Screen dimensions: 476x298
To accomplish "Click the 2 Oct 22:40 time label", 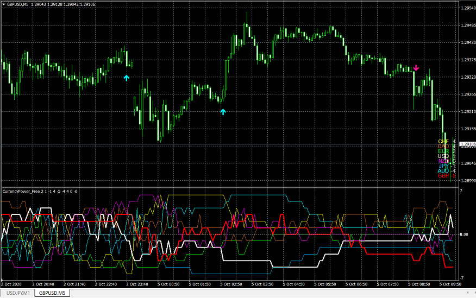I will pos(105,284).
